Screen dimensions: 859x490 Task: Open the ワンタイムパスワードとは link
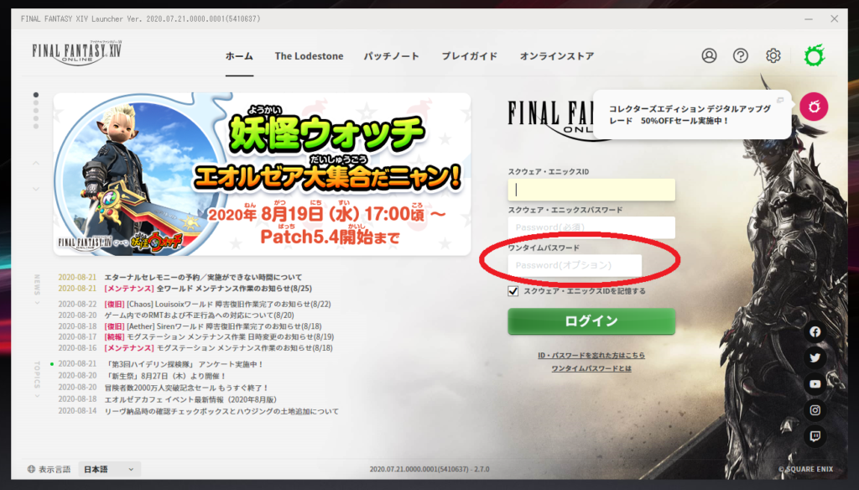591,368
